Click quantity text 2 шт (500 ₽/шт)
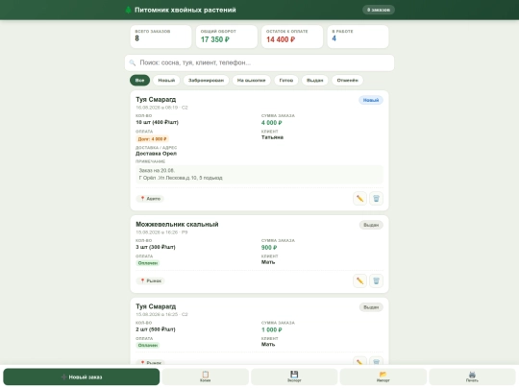Image resolution: width=519 pixels, height=389 pixels. click(x=156, y=329)
